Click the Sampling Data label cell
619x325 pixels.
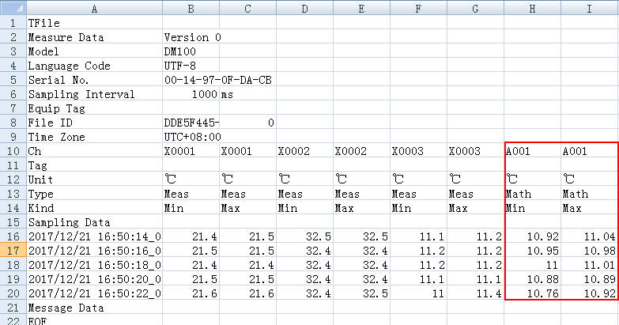tap(93, 222)
